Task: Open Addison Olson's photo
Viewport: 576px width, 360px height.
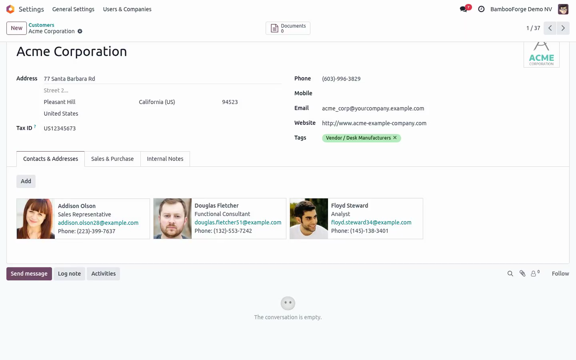Action: 36,219
